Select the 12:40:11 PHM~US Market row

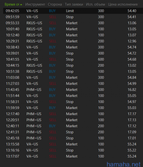click(x=71, y=126)
